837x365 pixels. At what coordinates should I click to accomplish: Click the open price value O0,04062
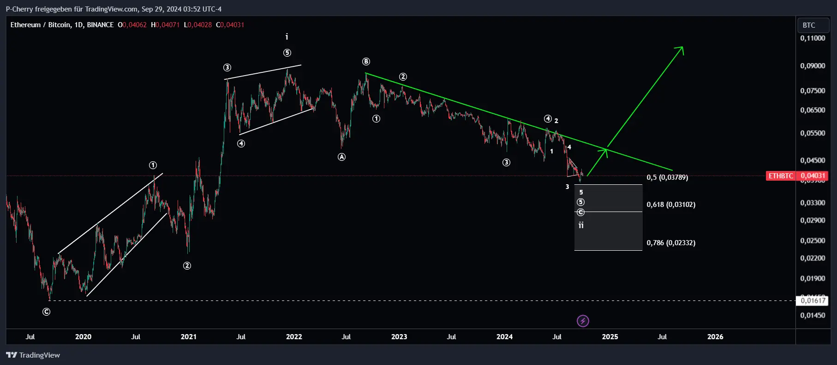tap(132, 25)
